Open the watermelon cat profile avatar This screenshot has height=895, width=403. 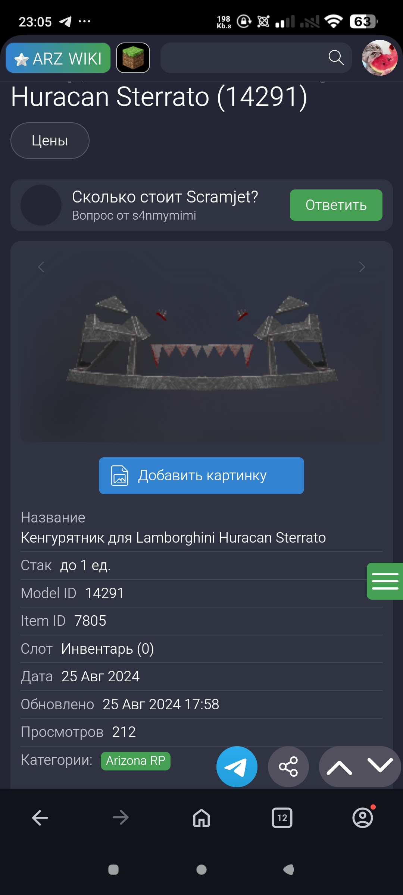(379, 58)
